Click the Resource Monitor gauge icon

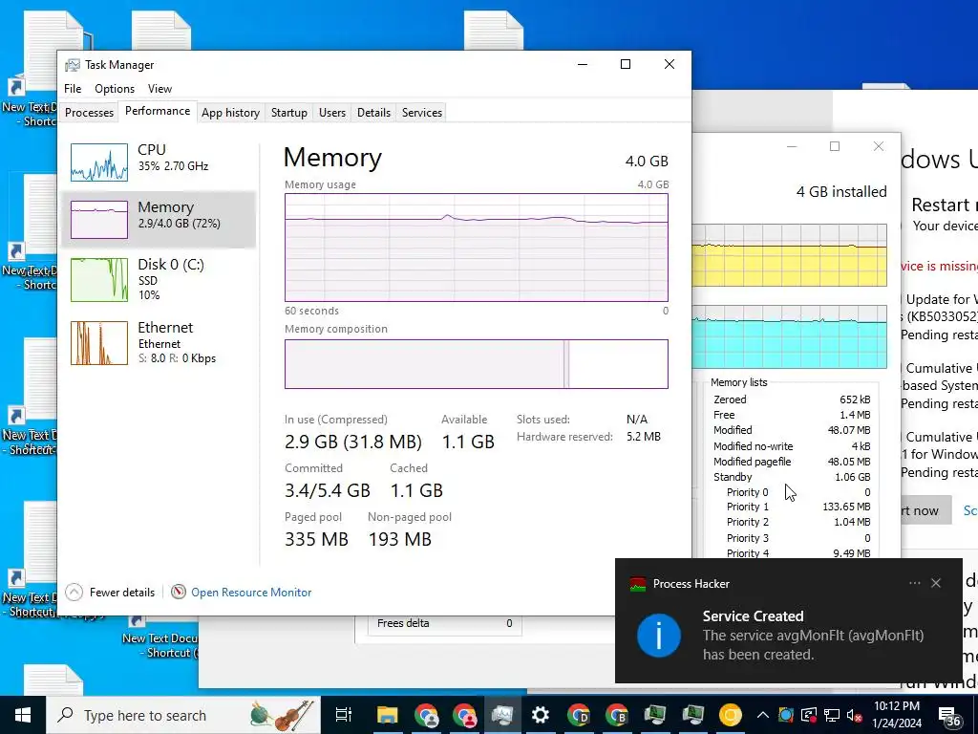[179, 592]
